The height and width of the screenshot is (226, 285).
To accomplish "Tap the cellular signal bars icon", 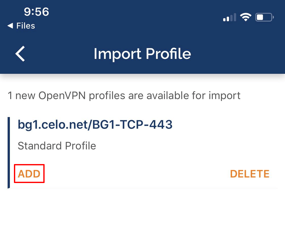I will [x=230, y=17].
